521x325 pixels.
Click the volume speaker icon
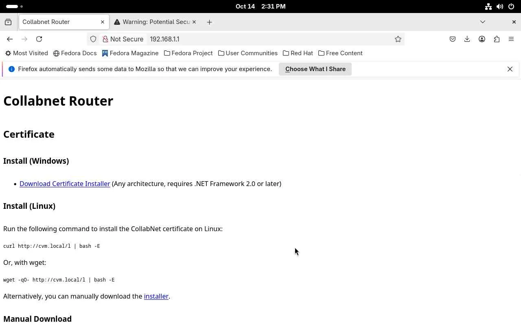pyautogui.click(x=500, y=6)
